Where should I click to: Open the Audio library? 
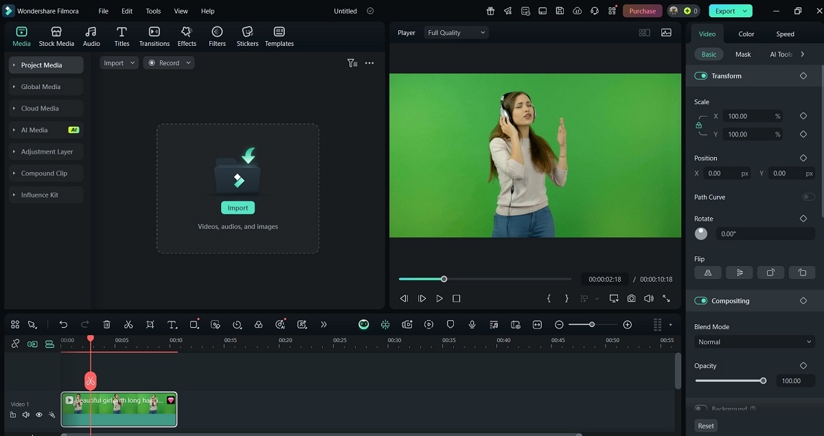[91, 36]
